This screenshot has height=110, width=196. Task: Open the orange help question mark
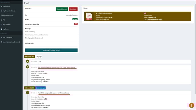191,105
